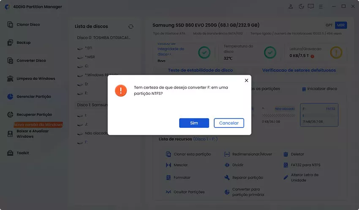Click the Toolkit toolbox icon

coord(10,153)
